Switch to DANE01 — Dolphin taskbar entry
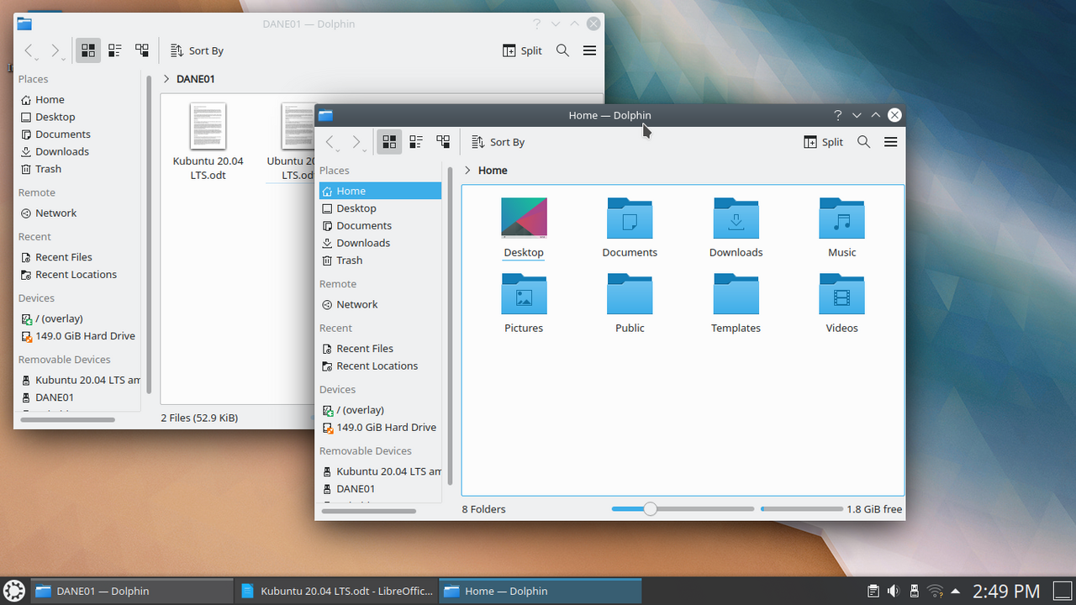Image resolution: width=1076 pixels, height=605 pixels. [133, 591]
